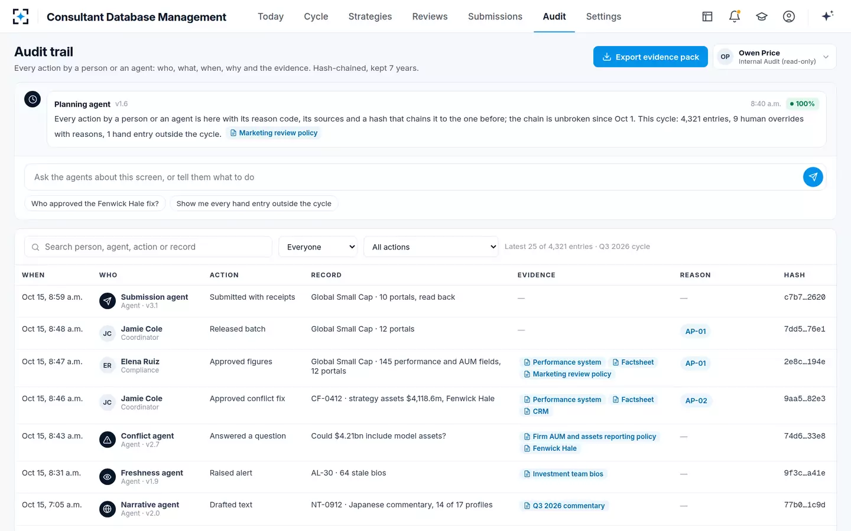The image size is (851, 531).
Task: Click the search magnifier icon in table filter
Action: pos(35,247)
